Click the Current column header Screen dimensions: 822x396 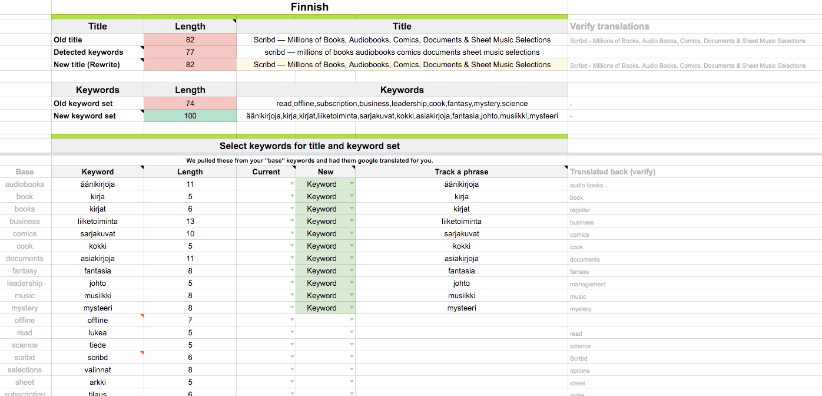[266, 171]
